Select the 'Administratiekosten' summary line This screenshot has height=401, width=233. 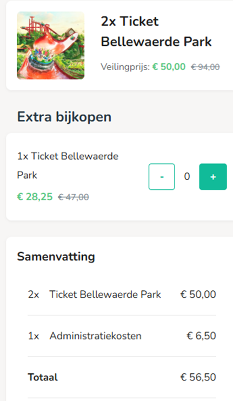tap(122, 336)
